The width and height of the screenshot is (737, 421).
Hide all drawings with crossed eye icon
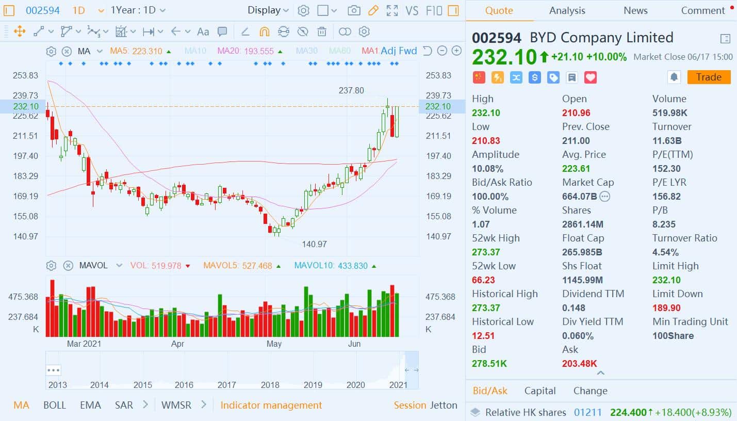303,31
